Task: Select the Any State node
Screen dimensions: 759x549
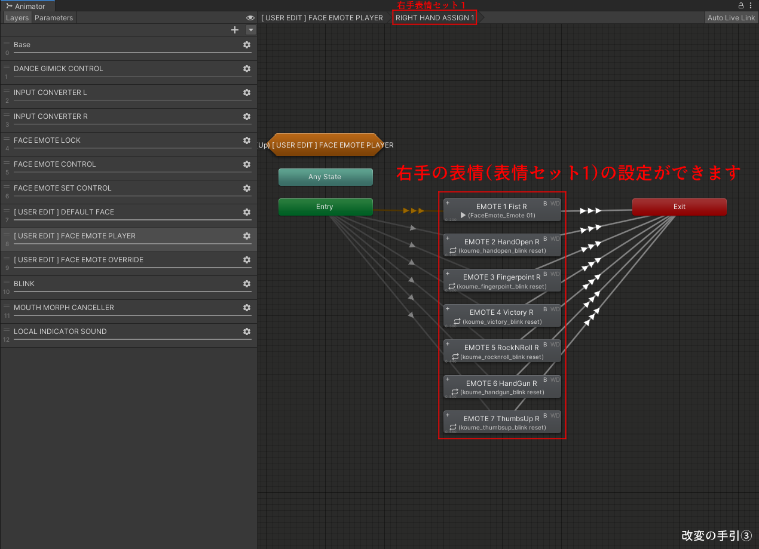Action: coord(325,177)
